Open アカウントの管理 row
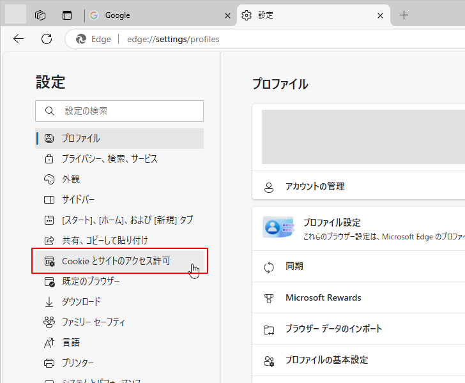The height and width of the screenshot is (383, 465). point(358,186)
